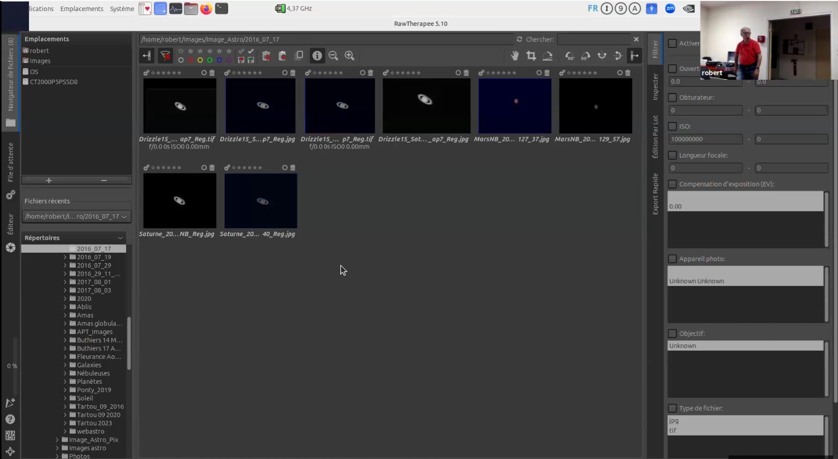Toggle left panel visibility icon in toolbar
The height and width of the screenshot is (459, 838).
(146, 56)
